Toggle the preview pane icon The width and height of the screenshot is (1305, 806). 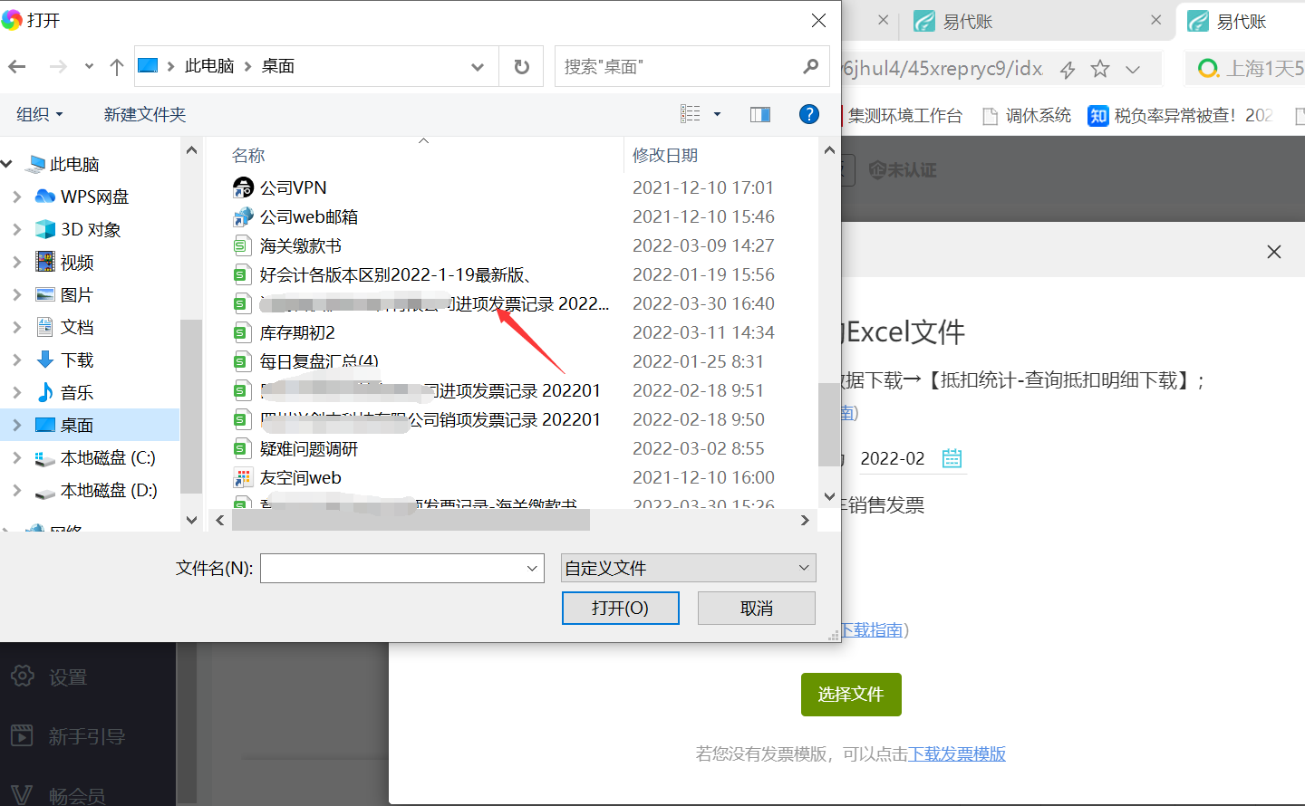(759, 114)
